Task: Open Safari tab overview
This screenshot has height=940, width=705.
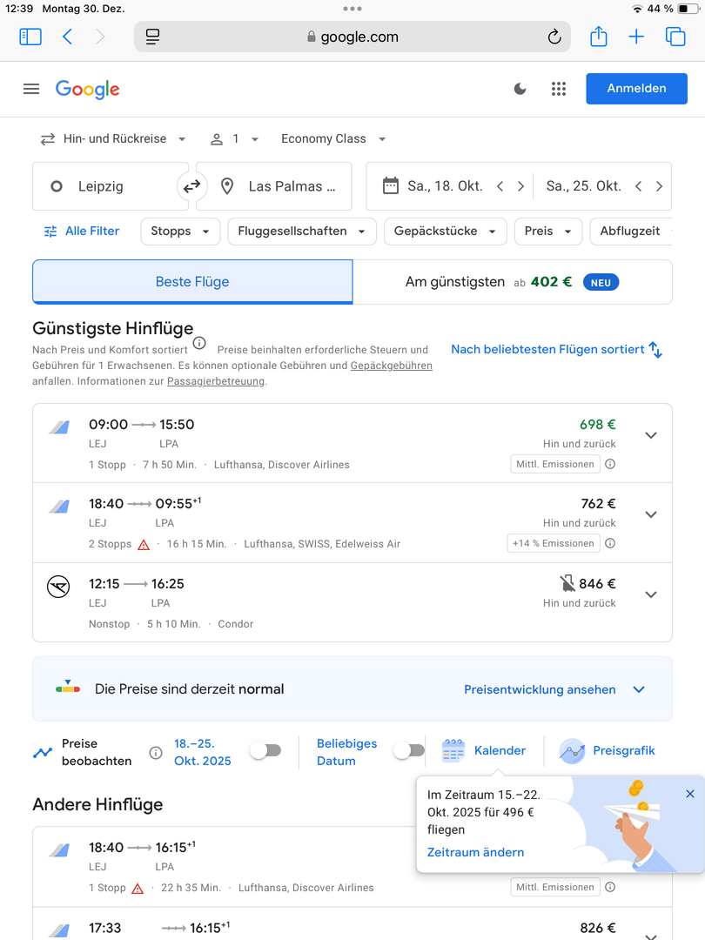Action: point(675,37)
